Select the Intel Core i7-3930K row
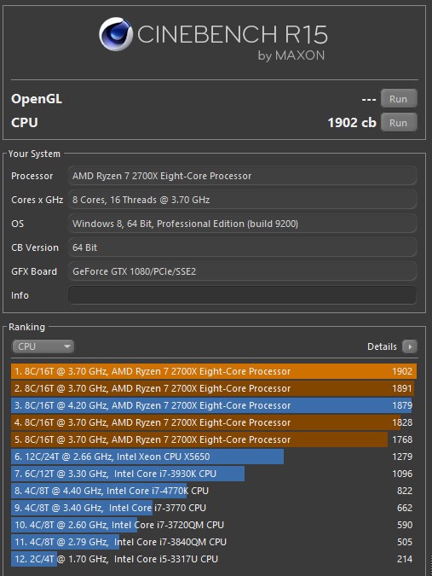Screen dimensions: 432x576 click(214, 474)
